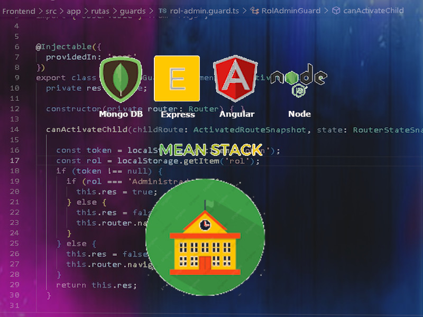Click line number 17 in gutter
Viewport: 423px width, 317px height.
pos(15,161)
